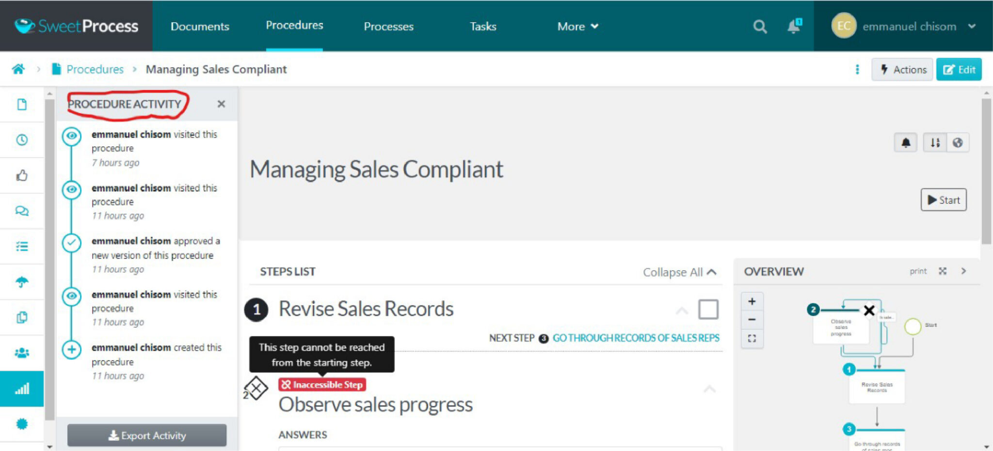Open the gear settings icon in sidebar
The image size is (993, 451).
click(x=22, y=424)
